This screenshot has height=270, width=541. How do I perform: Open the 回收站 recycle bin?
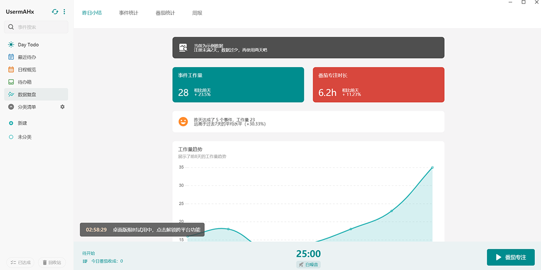pos(52,262)
